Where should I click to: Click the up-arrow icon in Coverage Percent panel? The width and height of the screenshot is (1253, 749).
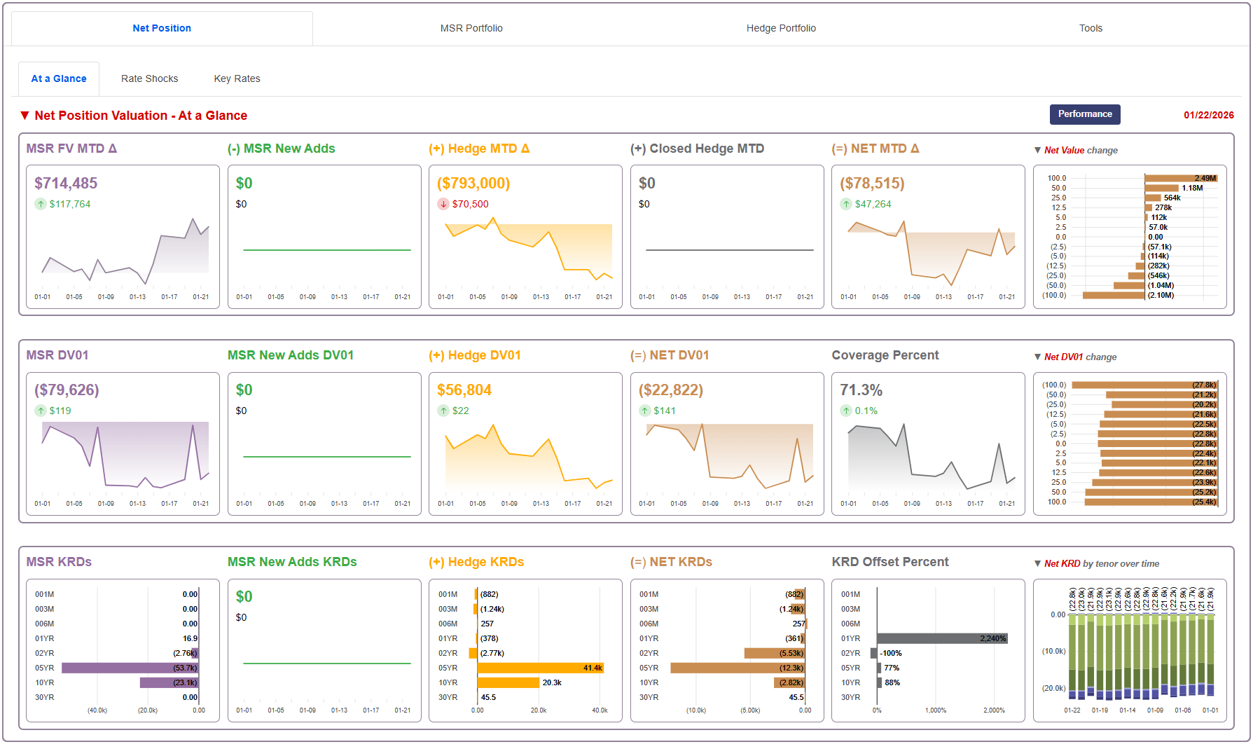click(846, 411)
